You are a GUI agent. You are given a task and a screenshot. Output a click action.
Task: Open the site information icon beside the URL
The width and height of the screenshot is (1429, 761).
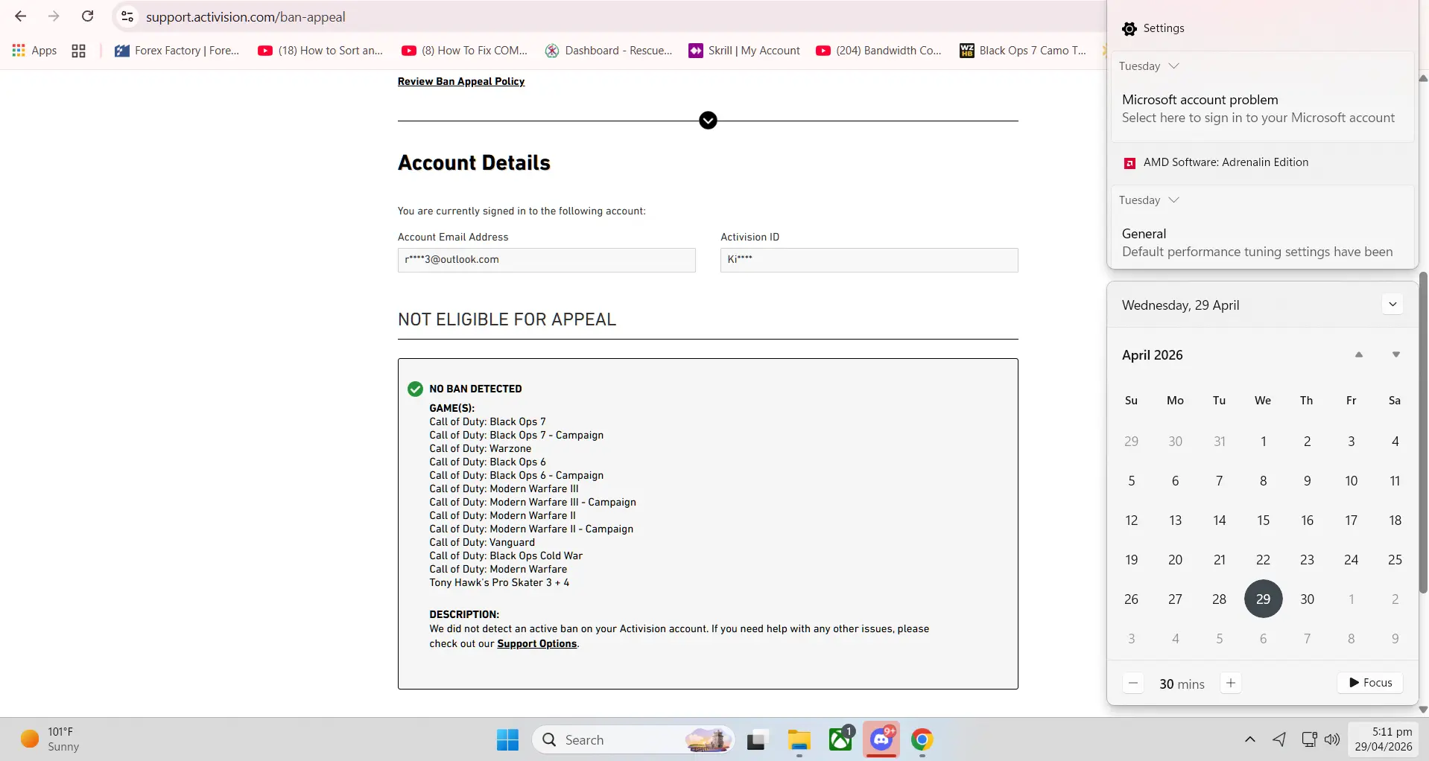point(127,16)
